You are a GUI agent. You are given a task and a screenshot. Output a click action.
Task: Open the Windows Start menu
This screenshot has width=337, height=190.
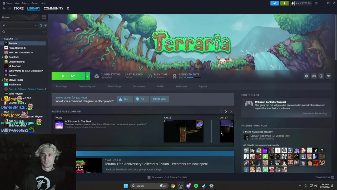(126, 186)
